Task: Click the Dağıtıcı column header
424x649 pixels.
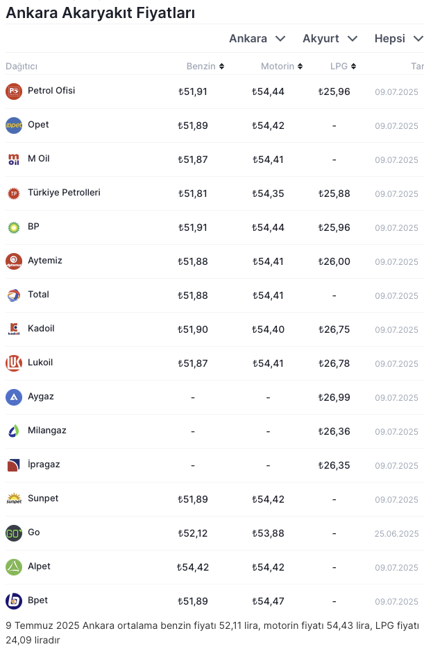Action: point(22,67)
